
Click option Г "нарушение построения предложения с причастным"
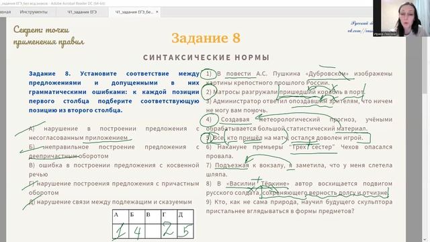114,188
